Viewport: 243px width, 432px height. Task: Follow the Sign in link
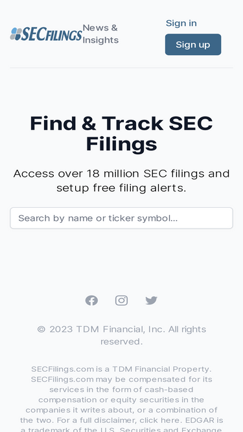tap(181, 23)
